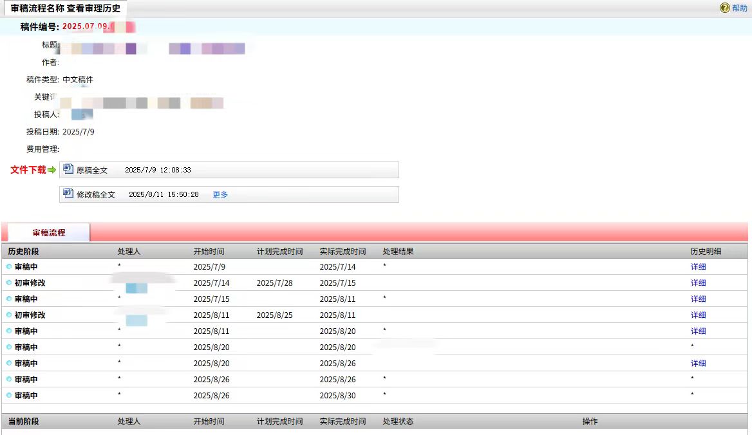
Task: Open the 帮助 help link
Action: pos(739,8)
